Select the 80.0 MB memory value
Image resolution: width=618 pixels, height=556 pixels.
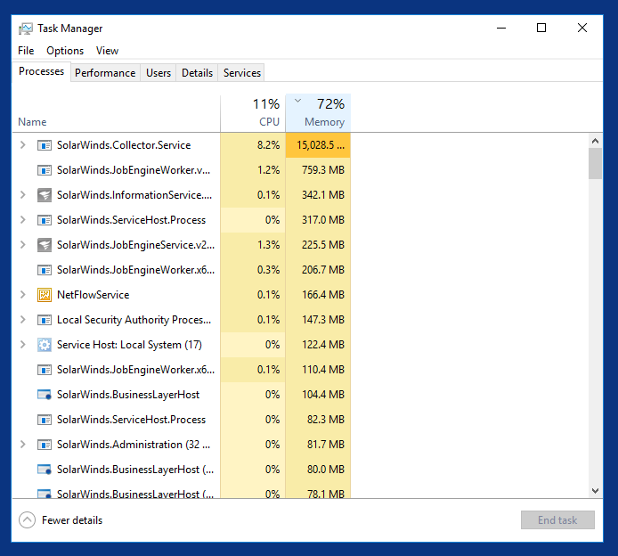(x=326, y=470)
